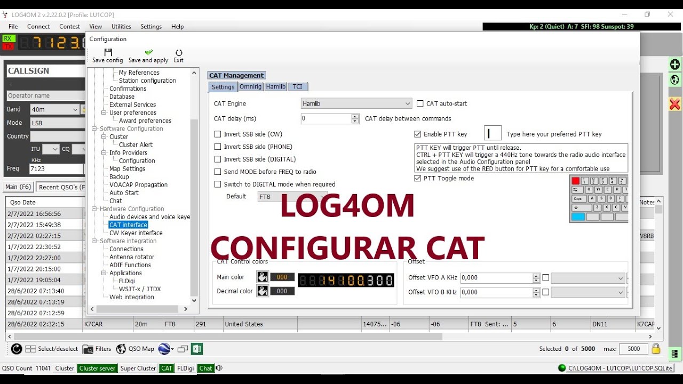Click the FLDigi status button
Viewport: 683px width, 384px height.
click(x=186, y=368)
